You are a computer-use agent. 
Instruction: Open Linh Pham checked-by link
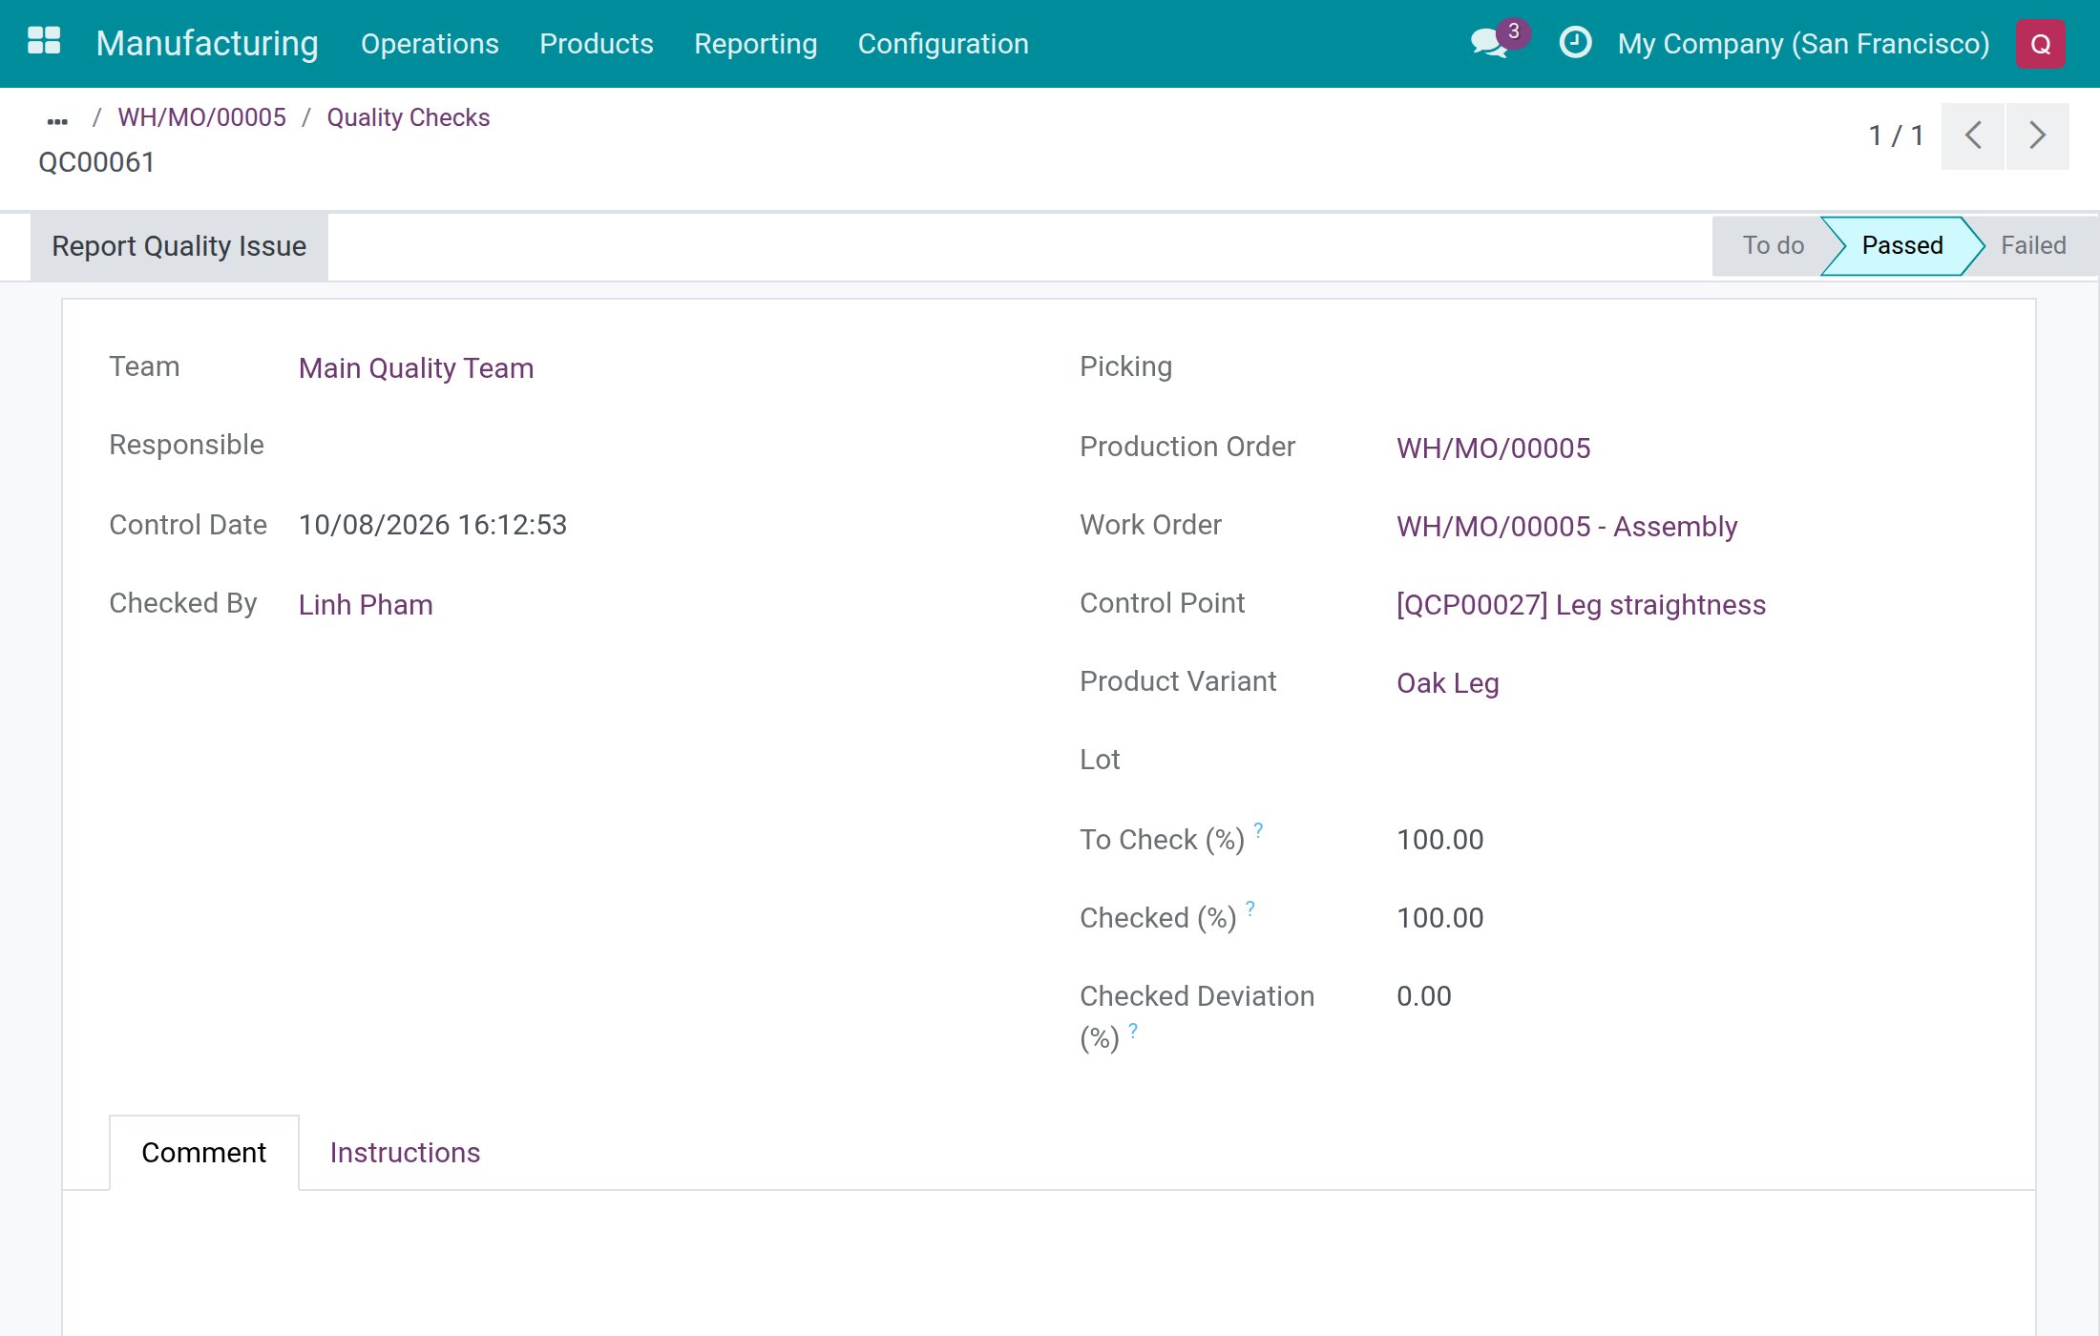click(365, 605)
